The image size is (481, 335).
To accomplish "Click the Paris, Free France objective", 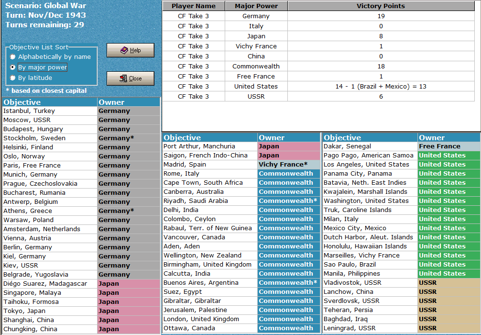I will coord(50,166).
